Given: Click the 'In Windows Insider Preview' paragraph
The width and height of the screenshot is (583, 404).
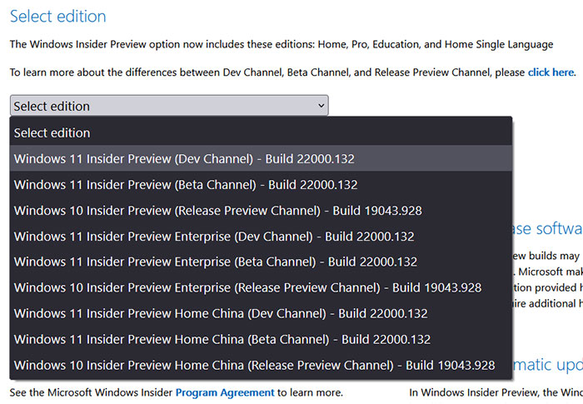Looking at the screenshot, I should click(496, 392).
